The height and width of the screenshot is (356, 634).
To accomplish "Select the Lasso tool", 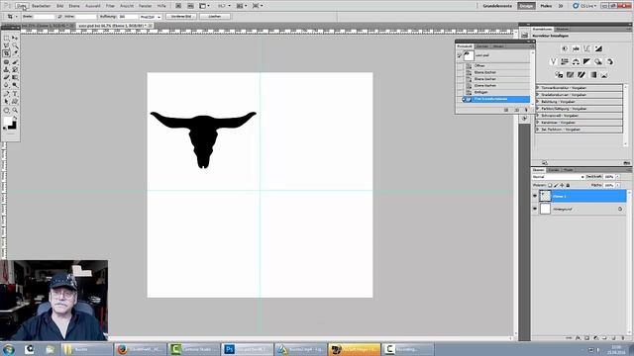I will (6, 45).
